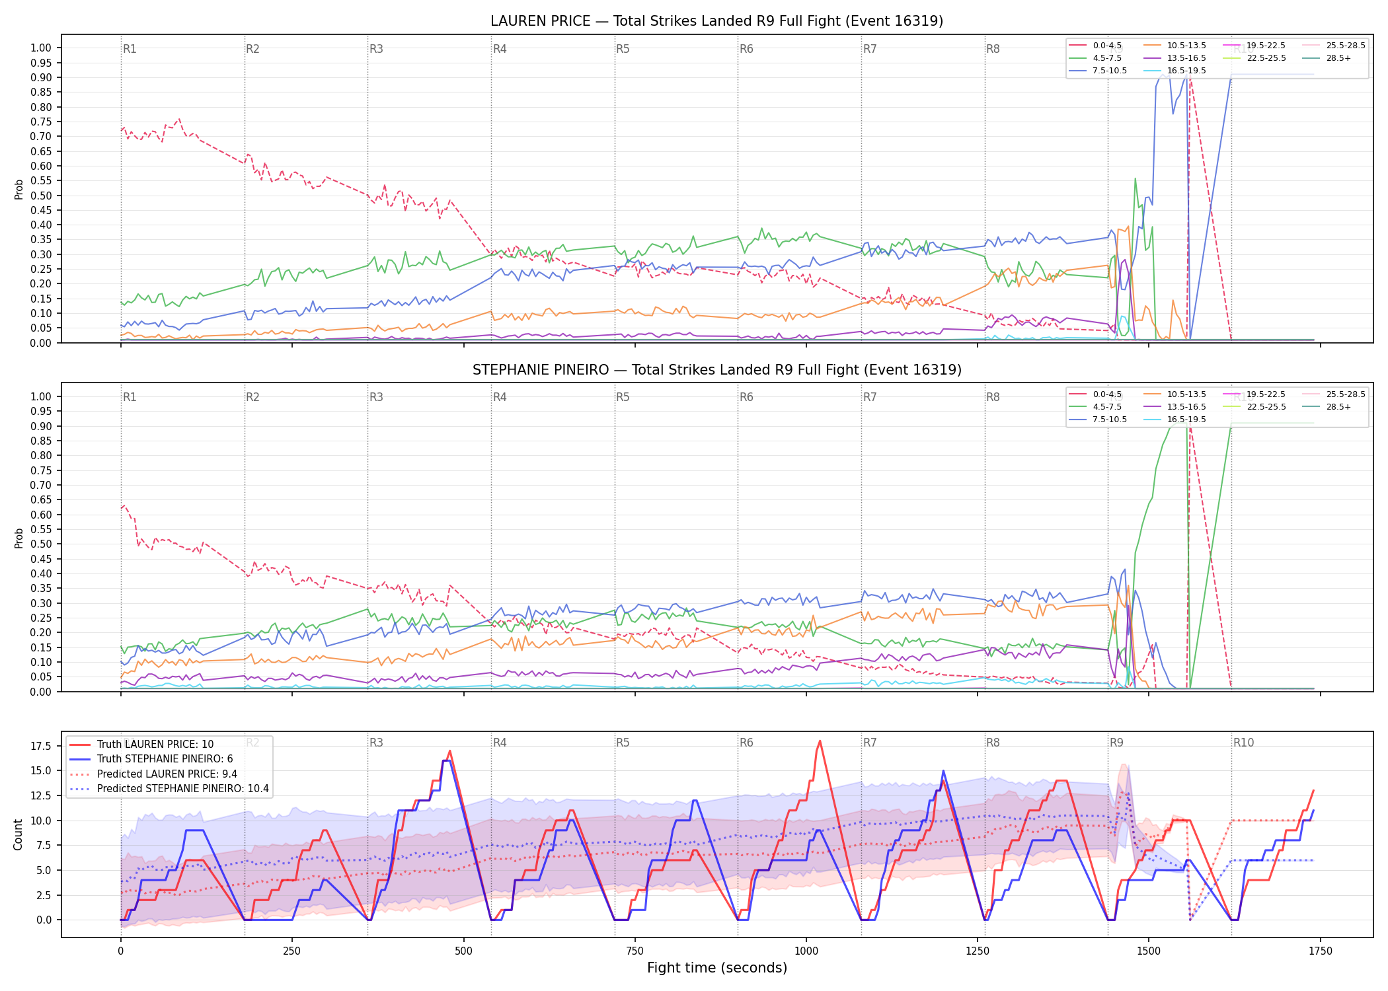
Task: Select '16.5-19.5' legend entry in Stephanie Pineiro chart
Action: [x=1175, y=420]
